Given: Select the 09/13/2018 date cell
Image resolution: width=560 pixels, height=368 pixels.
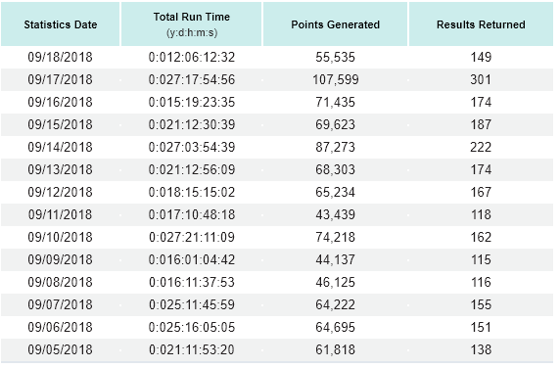Looking at the screenshot, I should (x=61, y=169).
